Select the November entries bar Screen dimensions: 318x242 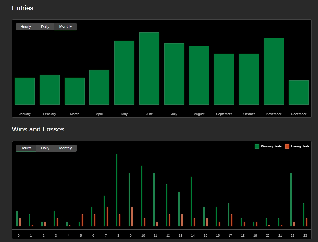point(274,71)
